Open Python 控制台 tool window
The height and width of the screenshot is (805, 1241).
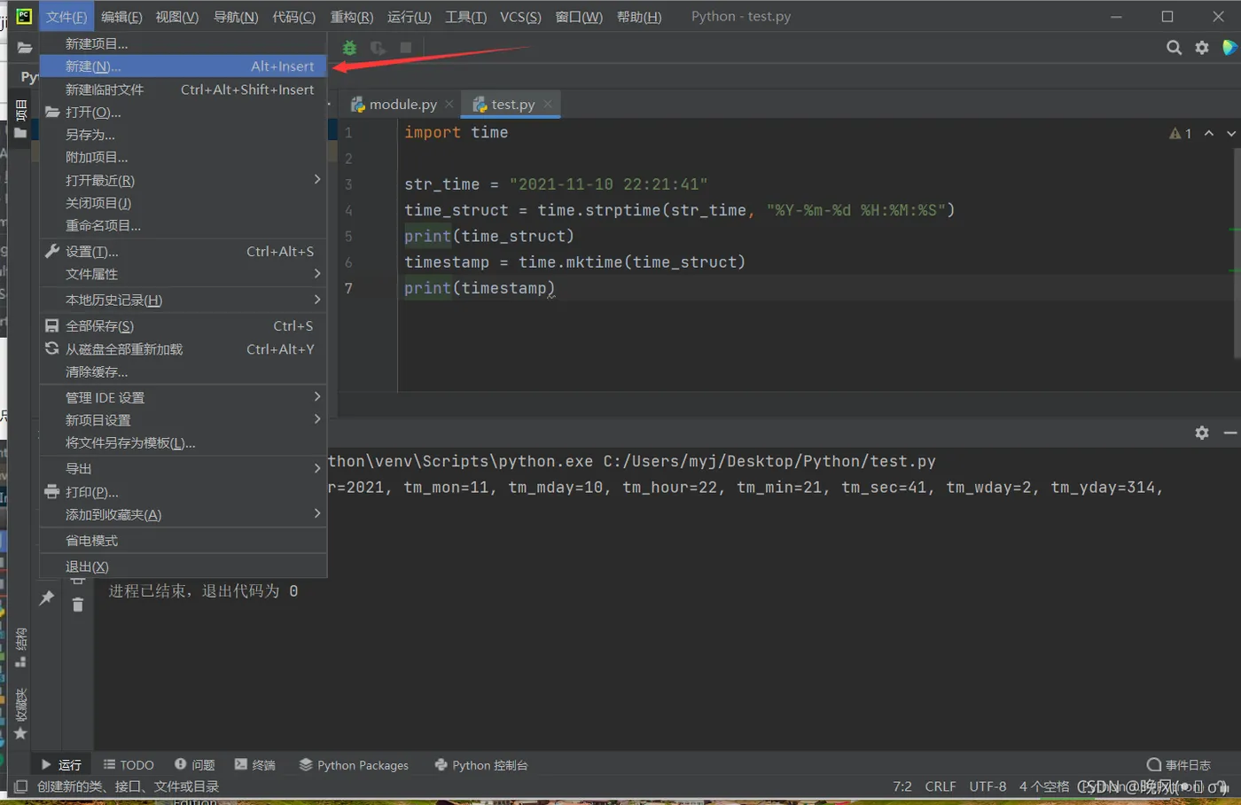point(481,765)
